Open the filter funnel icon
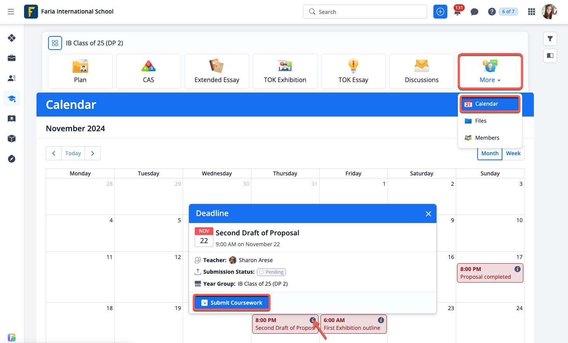 [x=550, y=39]
